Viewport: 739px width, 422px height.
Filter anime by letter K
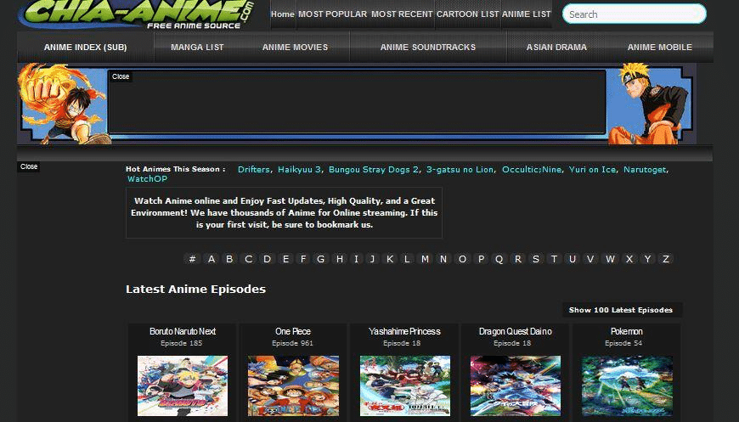(390, 259)
